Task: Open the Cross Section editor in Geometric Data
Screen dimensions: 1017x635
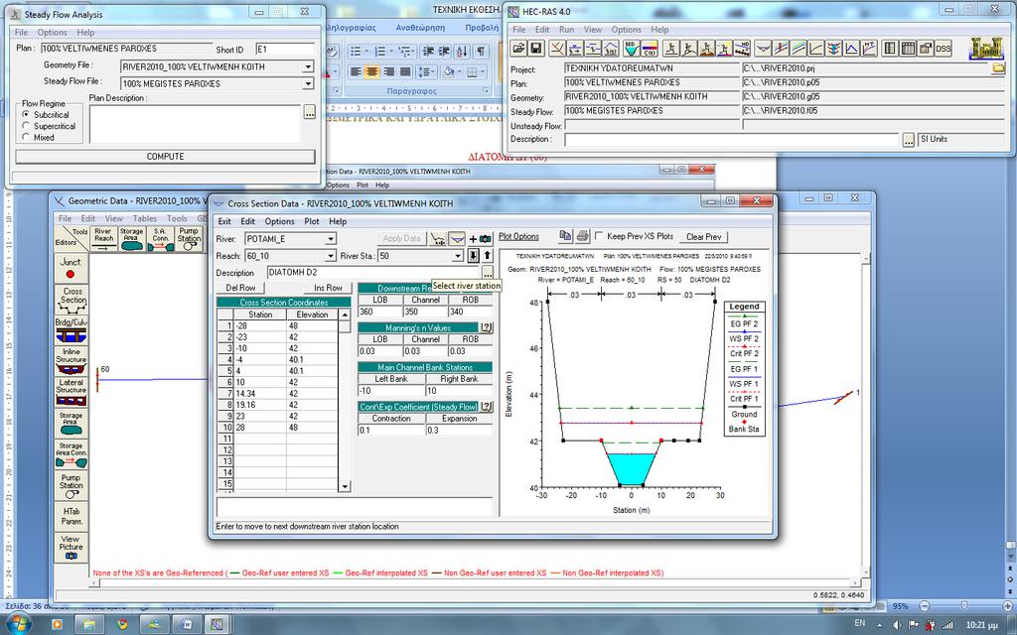Action: 71,300
